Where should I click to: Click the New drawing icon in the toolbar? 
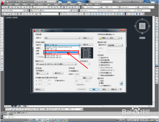point(3,7)
